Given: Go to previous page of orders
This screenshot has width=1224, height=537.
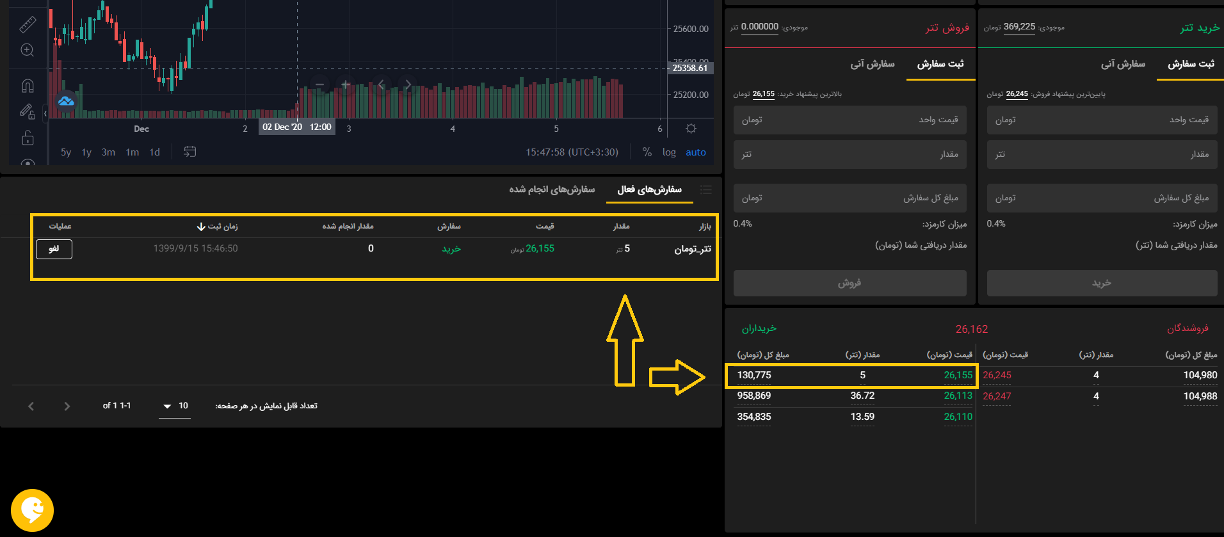Looking at the screenshot, I should [x=31, y=406].
